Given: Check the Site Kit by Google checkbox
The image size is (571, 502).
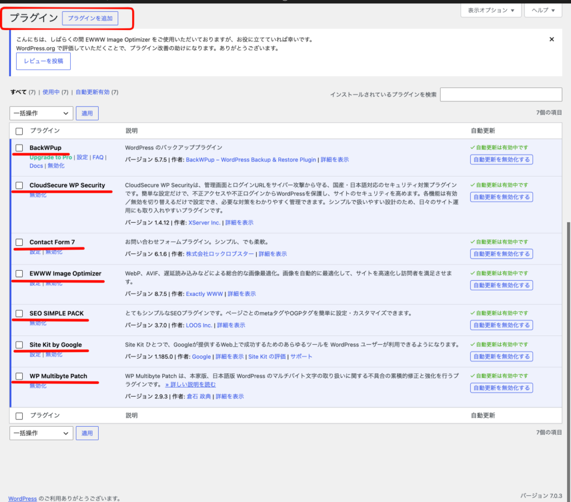Looking at the screenshot, I should point(20,344).
